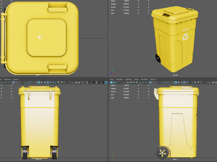Open Shading menu in side view panel

[119, 79]
